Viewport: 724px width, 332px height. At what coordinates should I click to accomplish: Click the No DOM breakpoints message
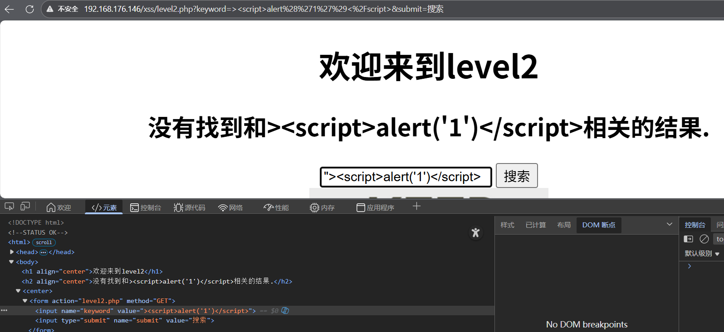tap(587, 324)
